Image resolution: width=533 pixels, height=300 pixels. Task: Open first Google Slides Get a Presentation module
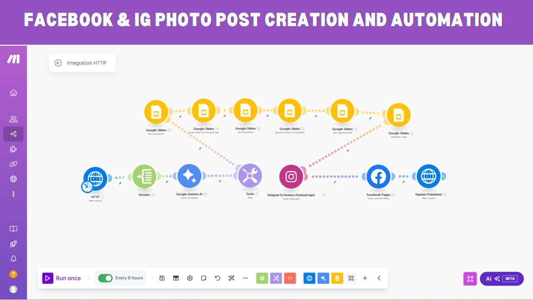pyautogui.click(x=156, y=112)
